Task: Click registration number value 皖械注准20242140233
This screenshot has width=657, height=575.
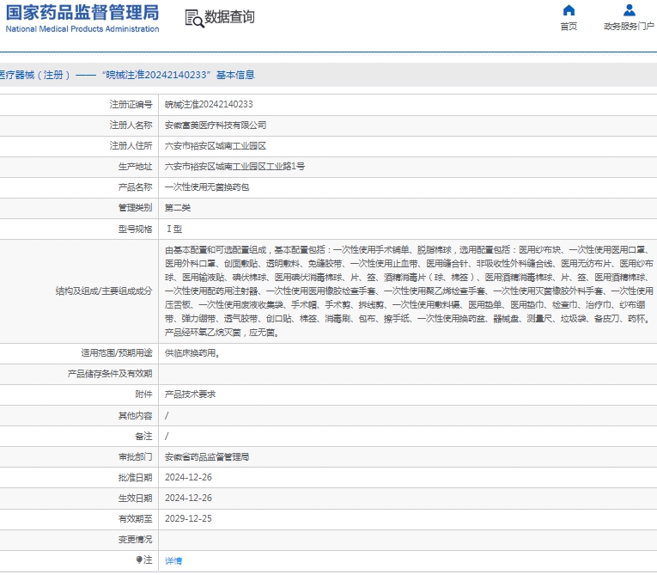Action: coord(209,105)
